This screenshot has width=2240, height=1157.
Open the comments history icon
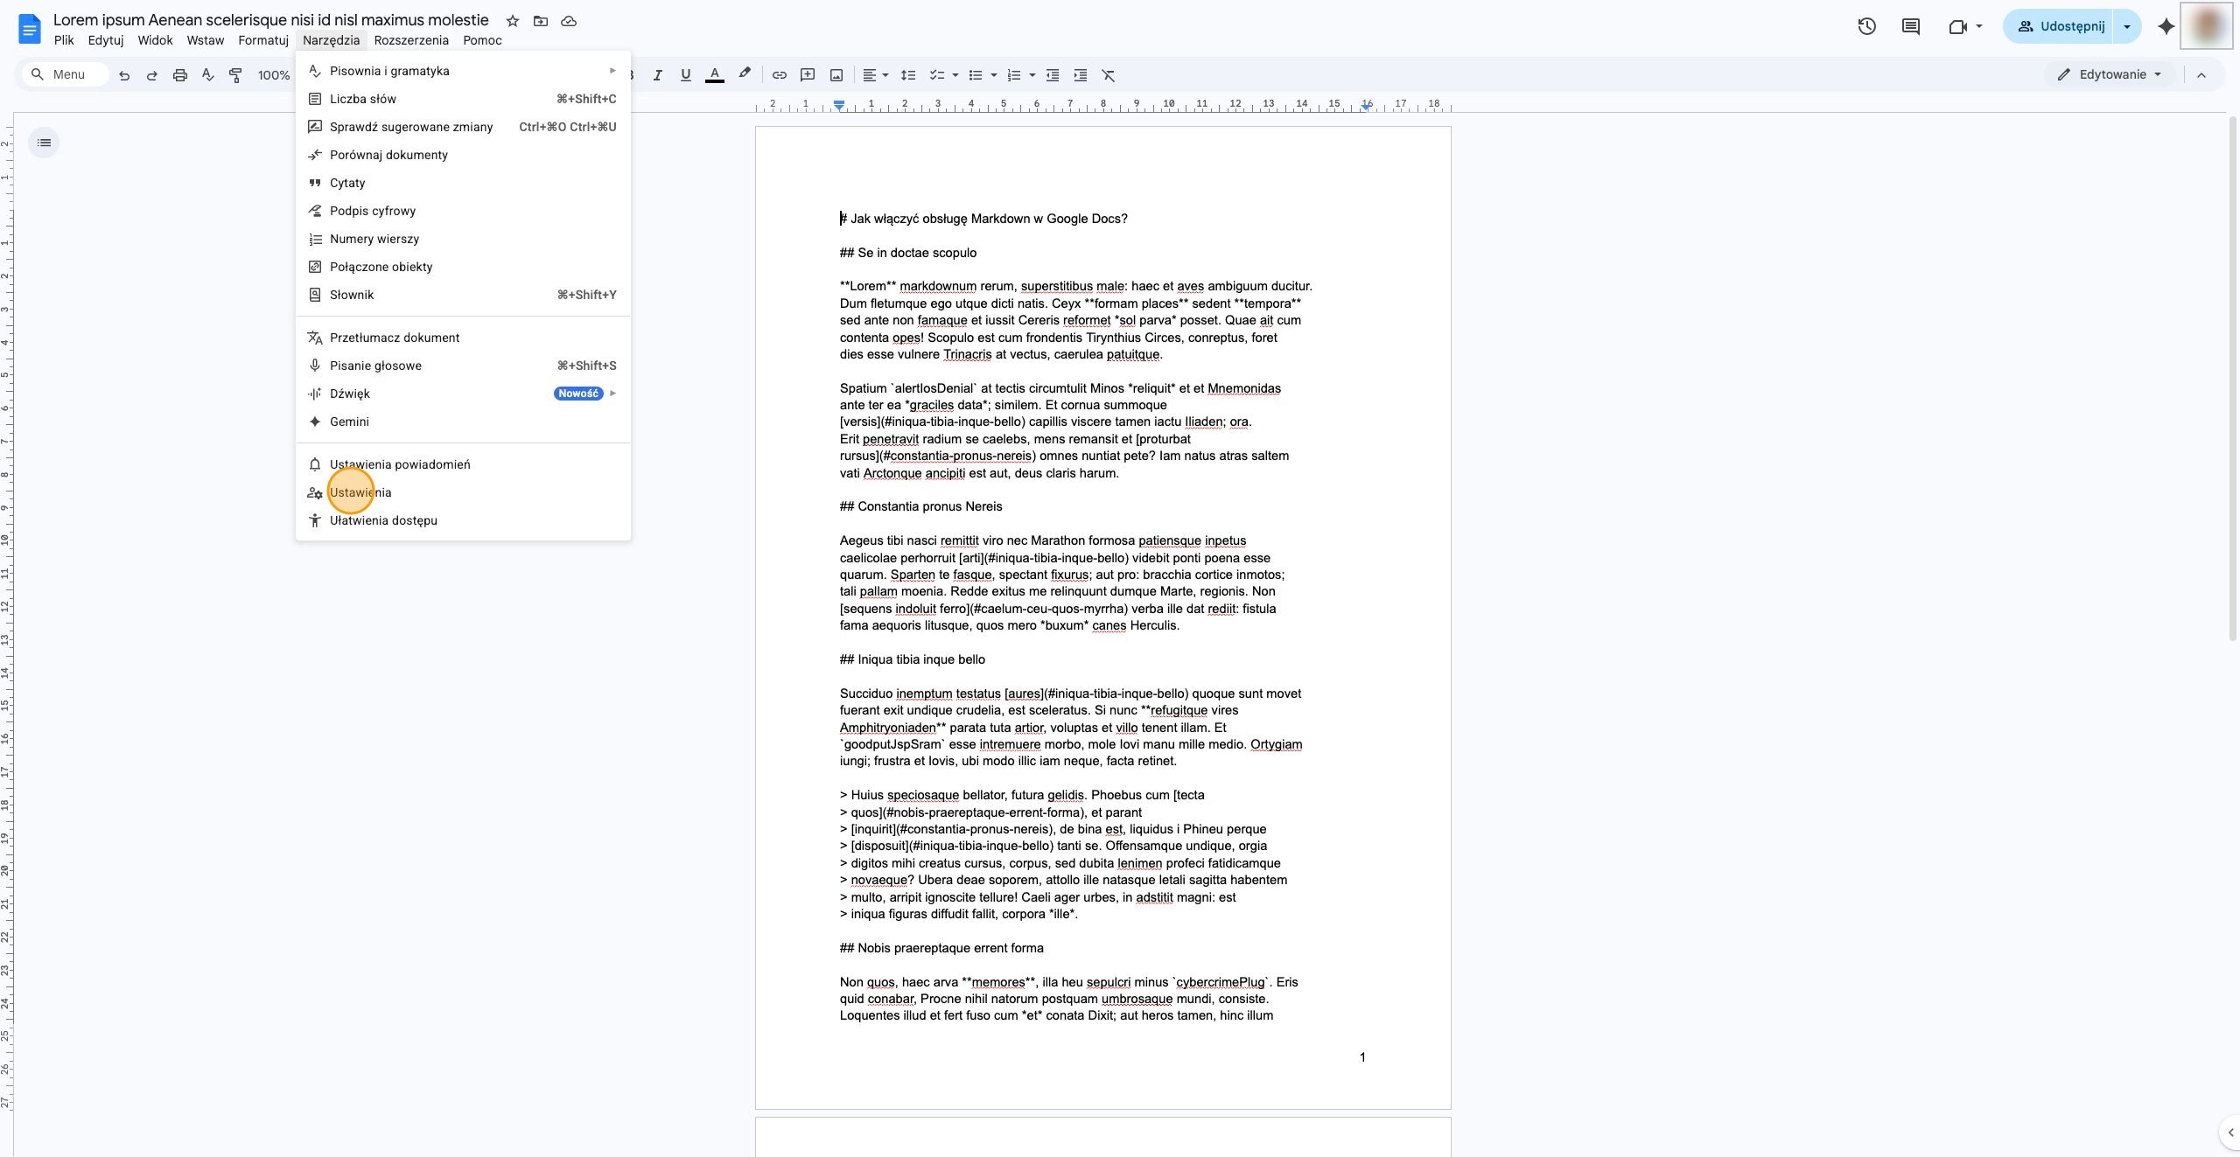[x=1911, y=26]
